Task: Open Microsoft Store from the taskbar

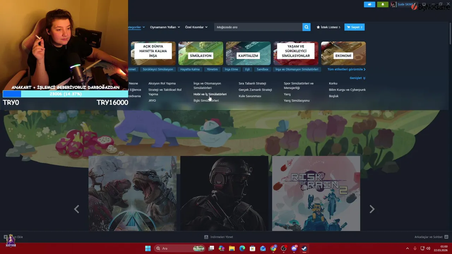Action: point(252,248)
